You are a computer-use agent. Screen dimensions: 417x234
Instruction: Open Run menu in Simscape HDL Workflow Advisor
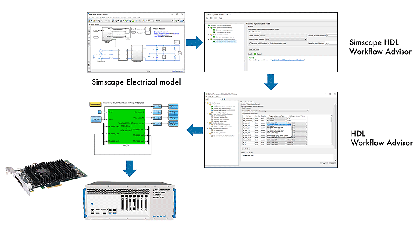pyautogui.click(x=216, y=18)
